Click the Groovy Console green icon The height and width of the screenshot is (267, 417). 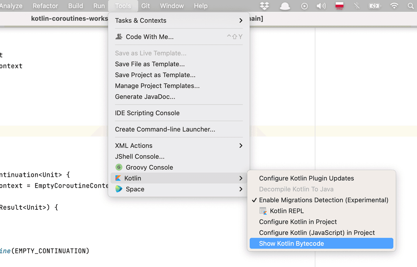(x=119, y=167)
